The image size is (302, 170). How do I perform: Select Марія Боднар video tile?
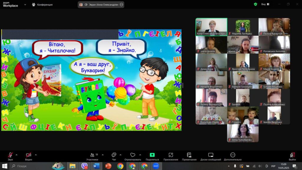pos(274,62)
